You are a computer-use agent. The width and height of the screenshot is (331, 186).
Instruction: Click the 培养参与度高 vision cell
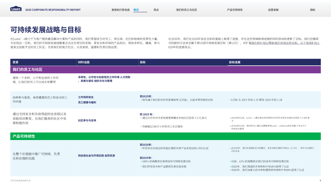pos(40,99)
